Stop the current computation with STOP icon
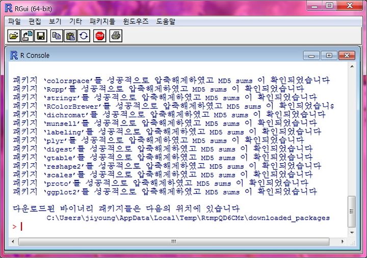367x258 pixels. tap(100, 36)
